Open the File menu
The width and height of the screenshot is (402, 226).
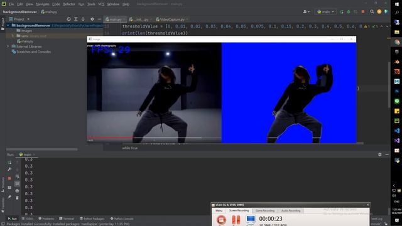coord(11,4)
